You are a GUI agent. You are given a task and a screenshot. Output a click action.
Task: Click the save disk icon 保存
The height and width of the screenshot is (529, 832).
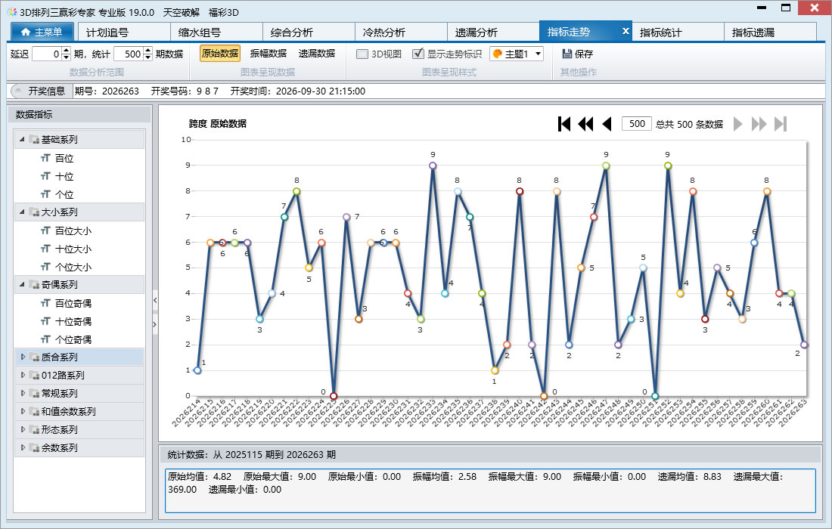(x=567, y=54)
